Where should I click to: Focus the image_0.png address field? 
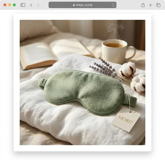click(x=82, y=5)
